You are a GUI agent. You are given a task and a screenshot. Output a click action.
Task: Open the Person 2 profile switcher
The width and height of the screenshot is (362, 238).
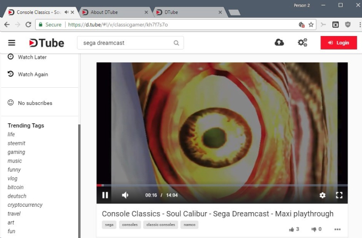tap(302, 5)
